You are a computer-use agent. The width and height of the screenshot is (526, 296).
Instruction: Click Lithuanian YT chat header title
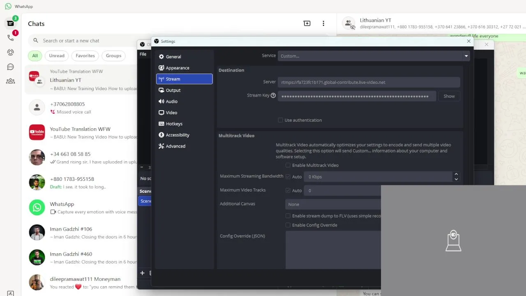[x=375, y=20]
